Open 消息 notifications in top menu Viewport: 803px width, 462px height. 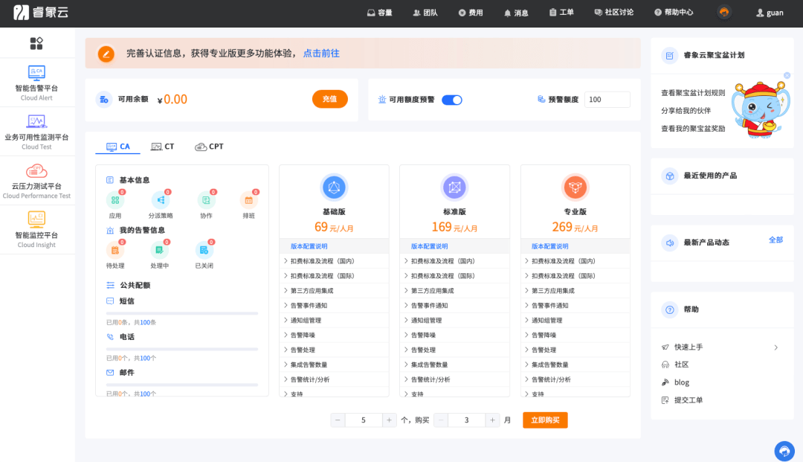(x=516, y=13)
